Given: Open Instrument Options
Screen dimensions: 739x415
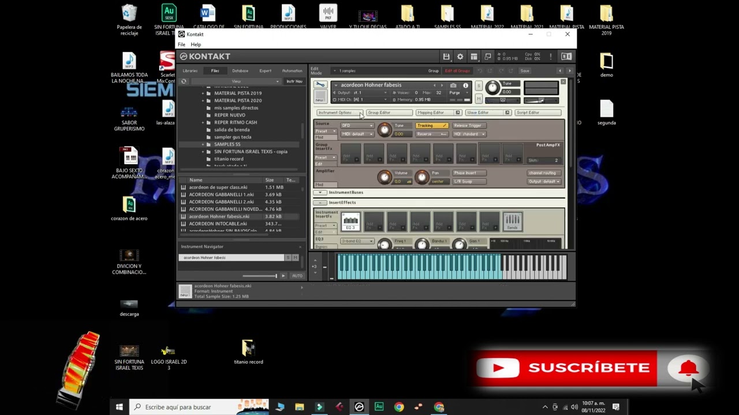Looking at the screenshot, I should click(339, 112).
